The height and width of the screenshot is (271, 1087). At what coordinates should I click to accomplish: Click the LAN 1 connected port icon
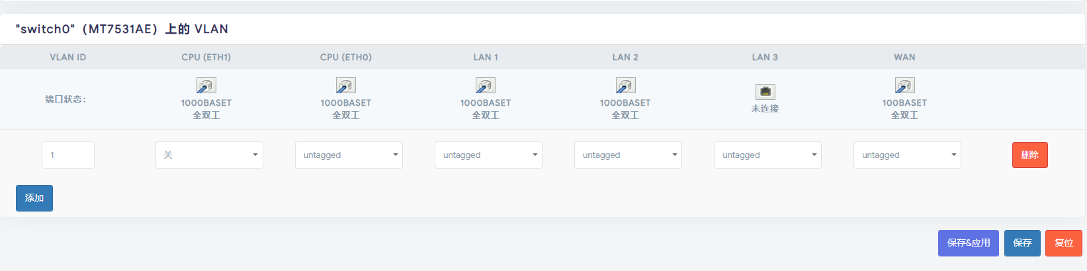[x=486, y=85]
